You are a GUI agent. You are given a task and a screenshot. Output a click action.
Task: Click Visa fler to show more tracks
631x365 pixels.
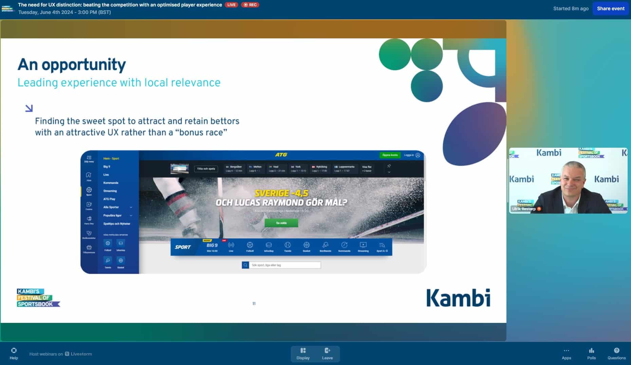(367, 169)
